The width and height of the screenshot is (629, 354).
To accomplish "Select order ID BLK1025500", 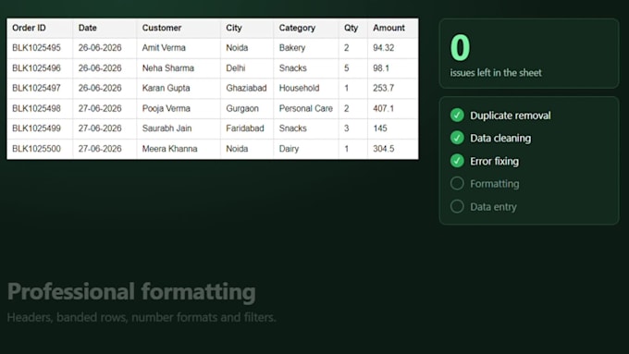I will (x=36, y=149).
